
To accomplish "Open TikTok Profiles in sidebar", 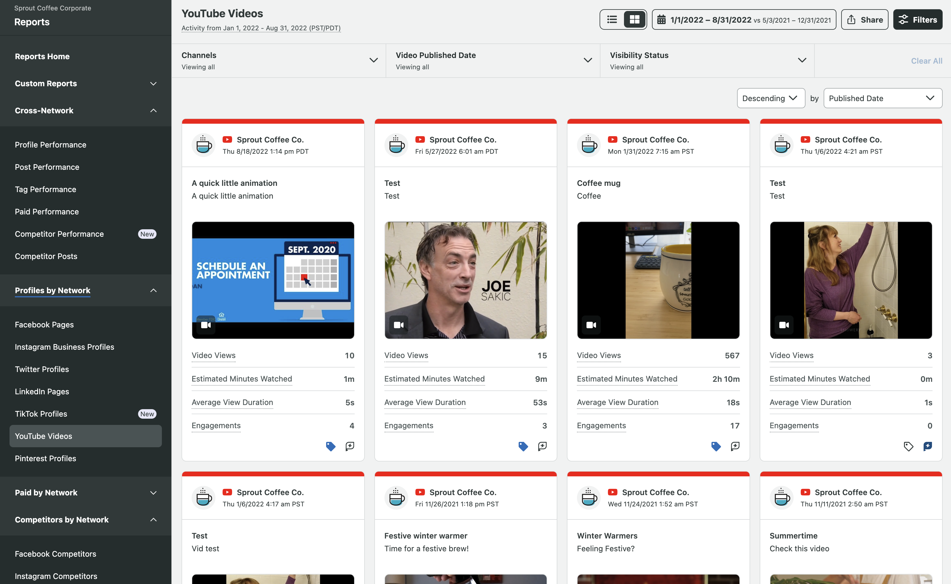I will tap(41, 414).
